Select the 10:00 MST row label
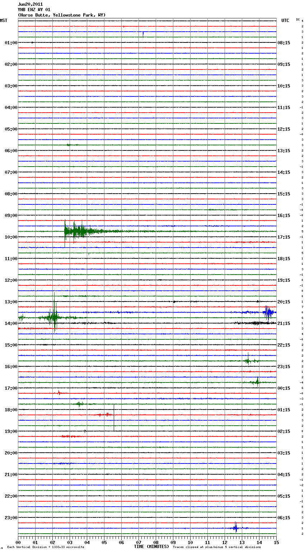Image resolution: width=305 pixels, height=552 pixels. click(x=11, y=237)
